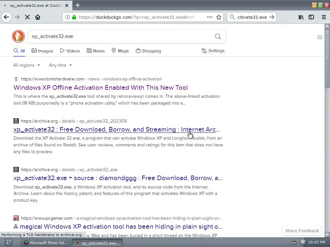Open the taskbar start menu button

tap(9, 242)
